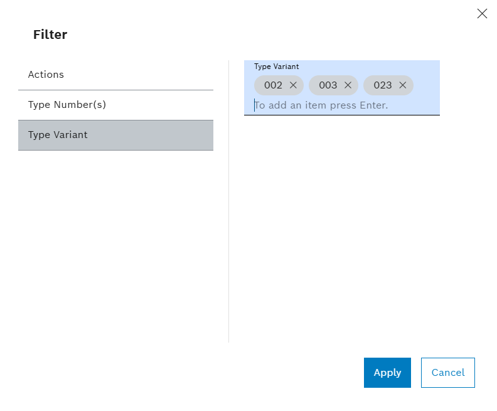
Task: Click the 002 chip label
Action: click(x=273, y=85)
